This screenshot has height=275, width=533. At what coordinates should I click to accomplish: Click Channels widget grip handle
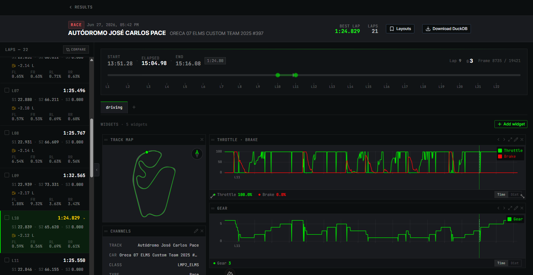pyautogui.click(x=106, y=231)
